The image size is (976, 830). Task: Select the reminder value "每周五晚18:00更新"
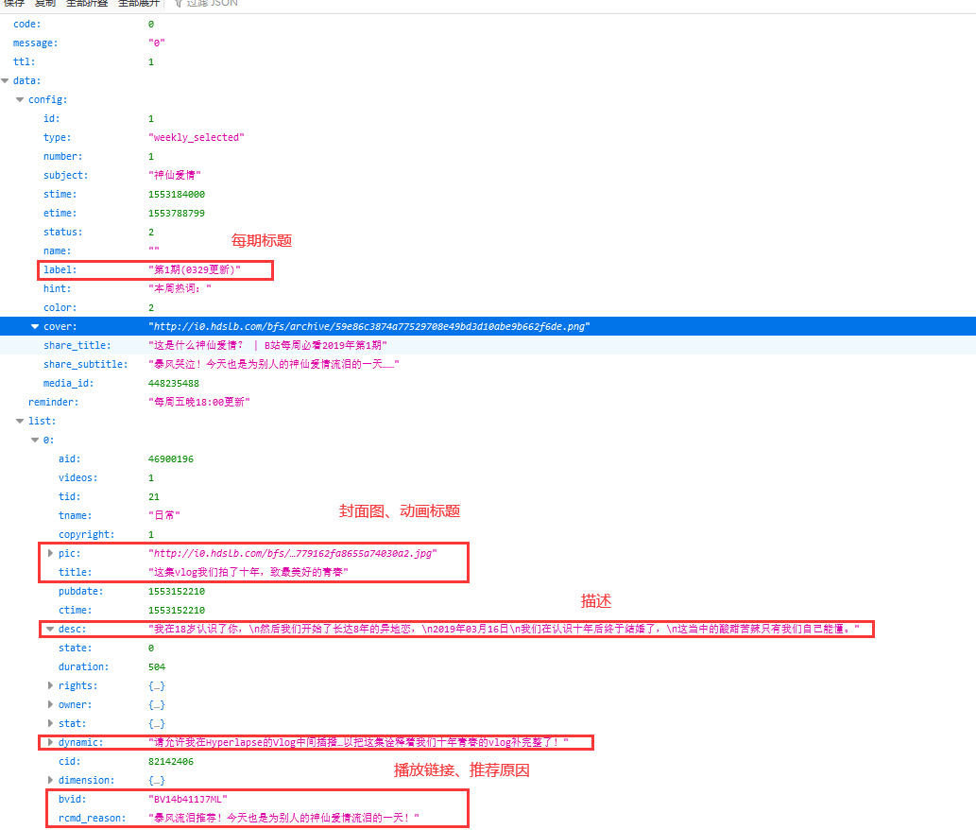point(199,402)
